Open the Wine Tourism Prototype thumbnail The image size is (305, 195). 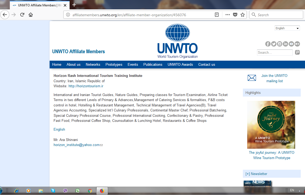pyautogui.click(x=271, y=125)
